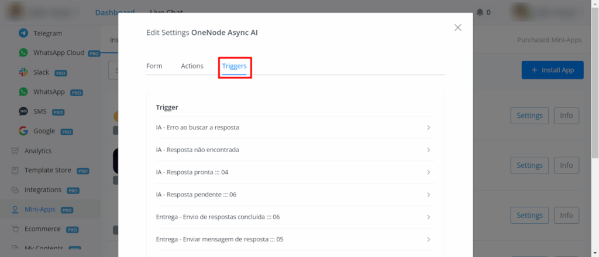This screenshot has width=599, height=257.
Task: Select the Slack icon in sidebar
Action: 23,72
